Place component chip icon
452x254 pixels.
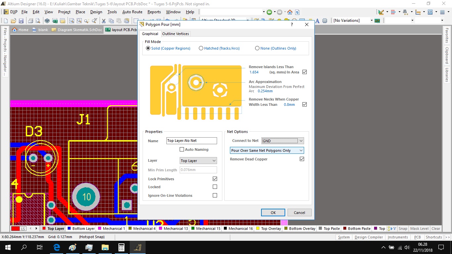(x=324, y=21)
